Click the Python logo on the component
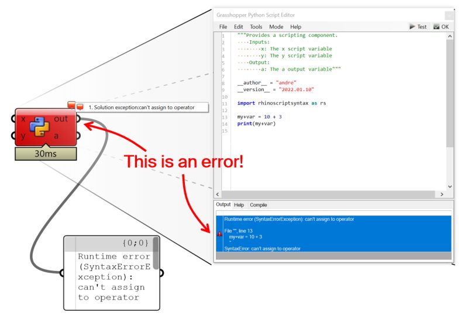468x319 pixels. click(x=40, y=127)
